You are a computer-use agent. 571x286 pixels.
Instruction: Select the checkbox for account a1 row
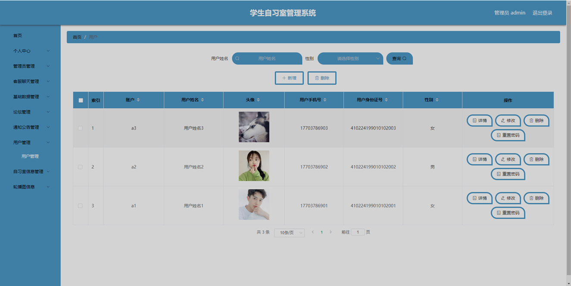coord(80,206)
